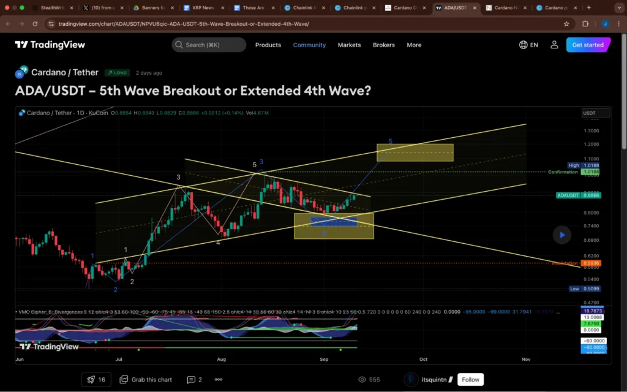Open the Products menu
This screenshot has height=392, width=627.
268,45
